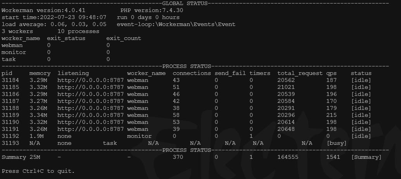Click pid 31189

(x=10, y=115)
